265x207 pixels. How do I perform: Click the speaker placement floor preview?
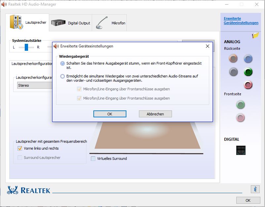(x=148, y=135)
